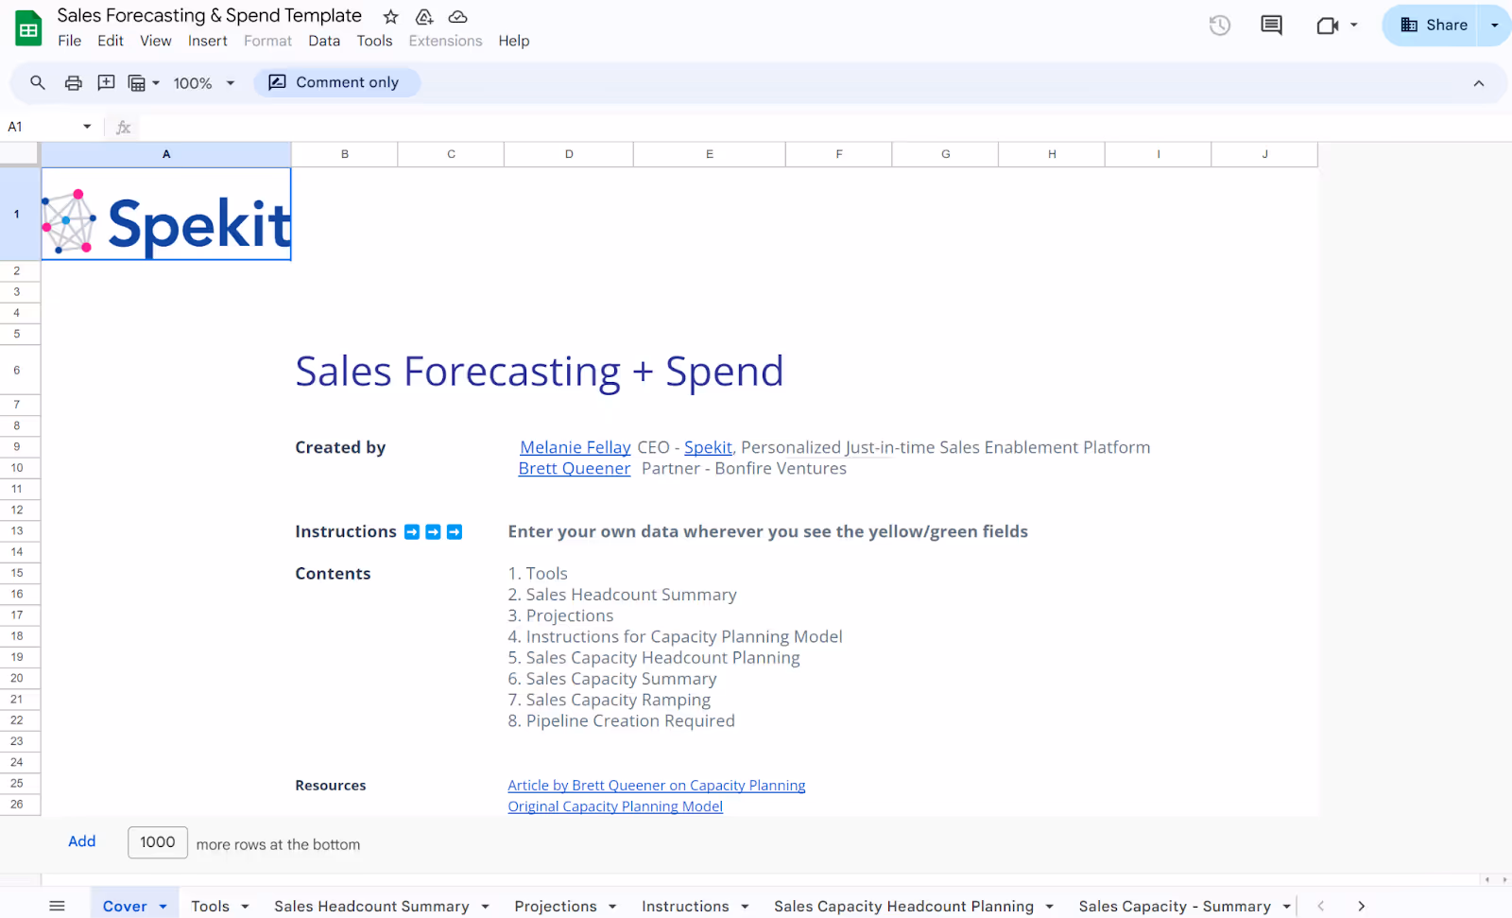The height and width of the screenshot is (918, 1512).
Task: Open the Projections tab dropdown arrow
Action: point(612,907)
